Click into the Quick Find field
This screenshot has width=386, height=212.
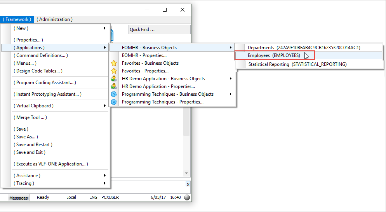coord(159,29)
